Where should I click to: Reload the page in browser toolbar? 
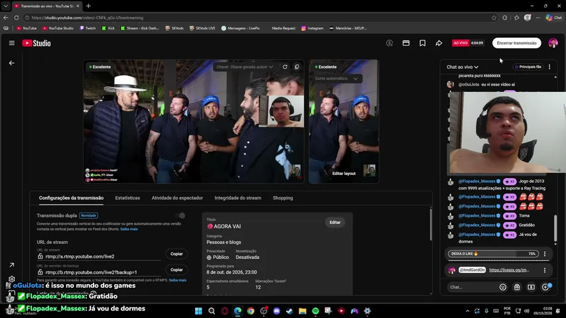click(16, 17)
